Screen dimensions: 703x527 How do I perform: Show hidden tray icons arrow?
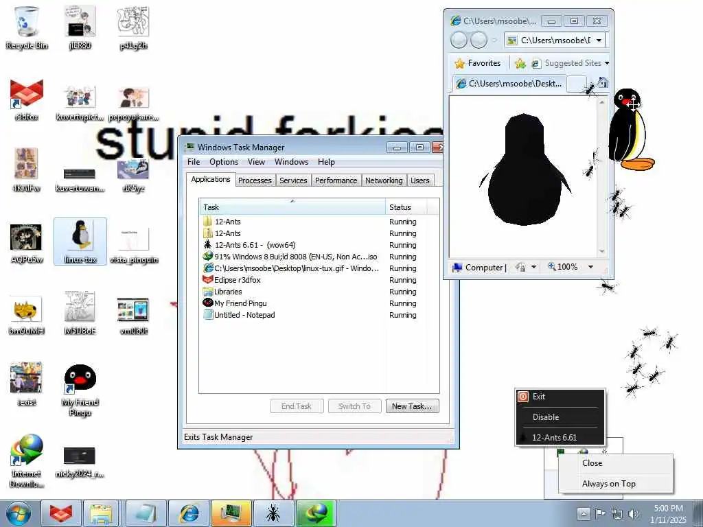584,513
